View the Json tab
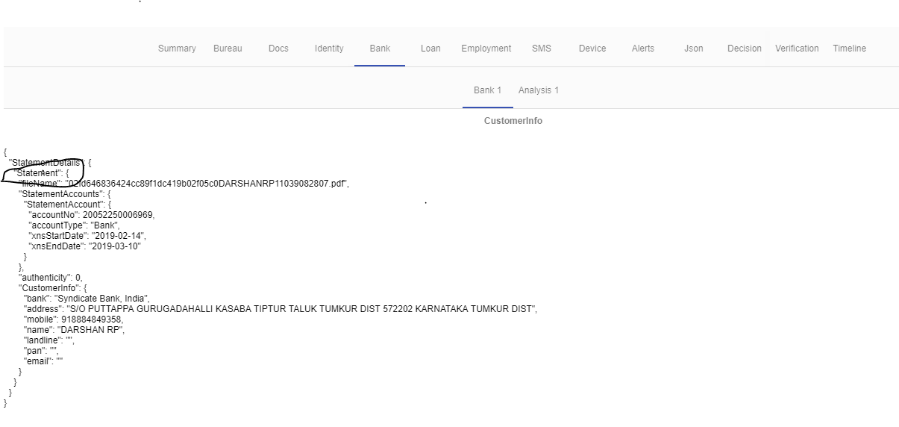The image size is (899, 427). click(694, 49)
